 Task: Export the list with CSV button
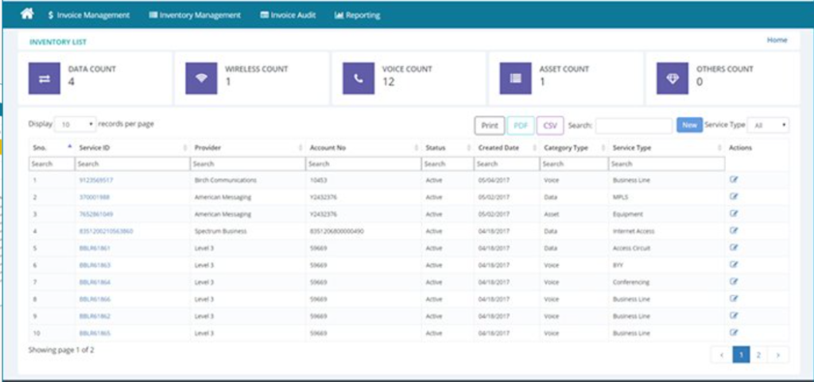point(550,126)
